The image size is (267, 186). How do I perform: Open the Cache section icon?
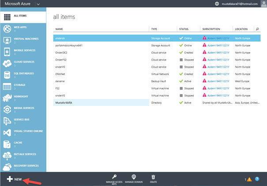7,144
